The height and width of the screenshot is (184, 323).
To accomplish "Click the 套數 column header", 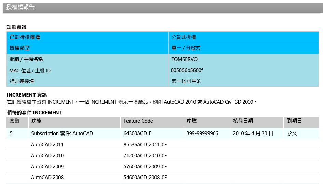I will (x=17, y=123).
